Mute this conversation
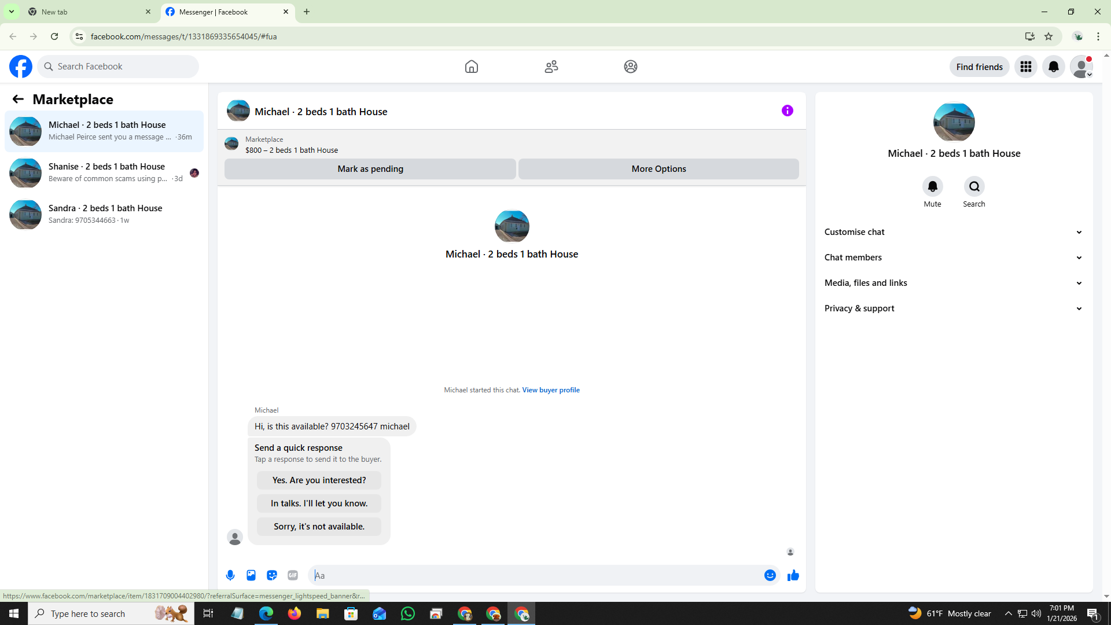Screen dimensions: 1111x625 coord(932,186)
